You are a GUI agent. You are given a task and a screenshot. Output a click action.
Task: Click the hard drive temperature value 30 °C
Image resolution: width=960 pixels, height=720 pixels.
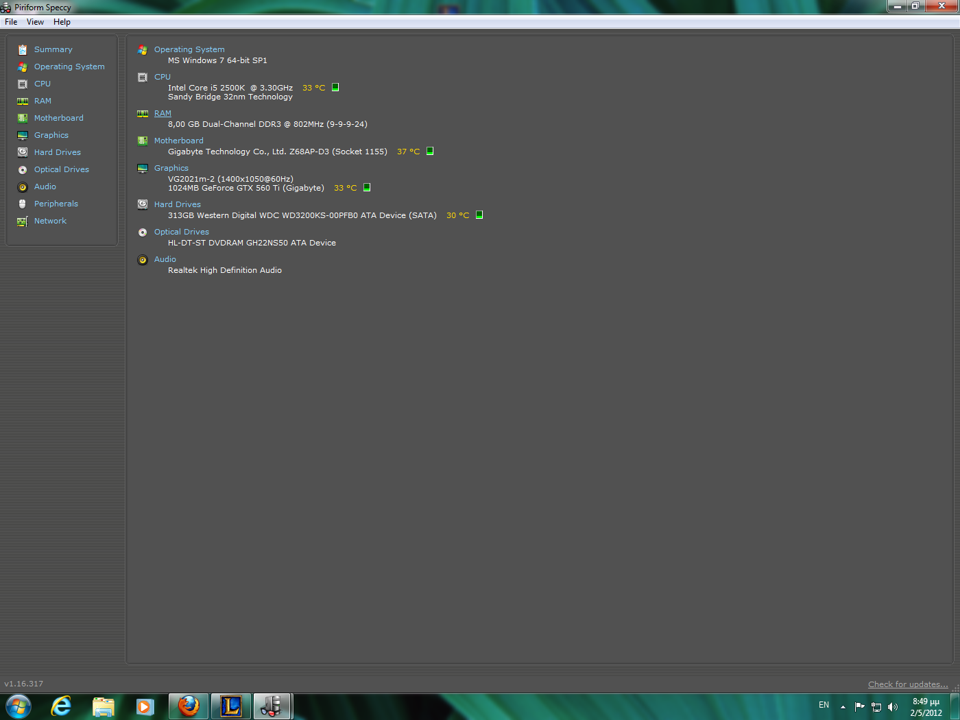pos(458,215)
